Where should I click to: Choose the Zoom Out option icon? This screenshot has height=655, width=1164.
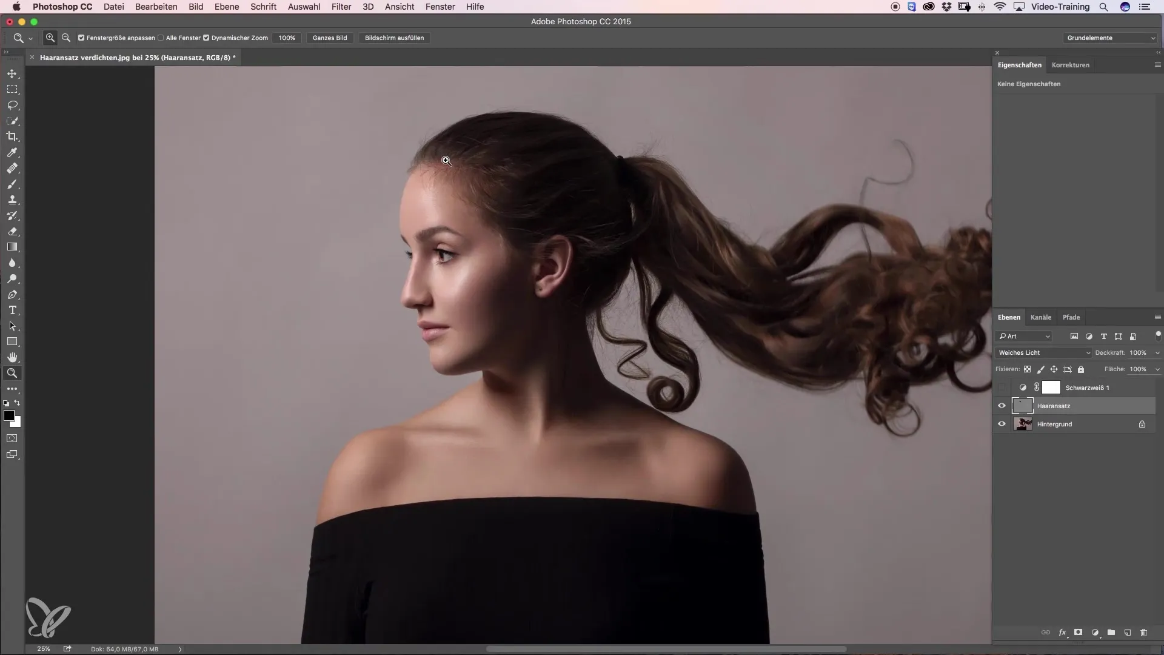(66, 38)
